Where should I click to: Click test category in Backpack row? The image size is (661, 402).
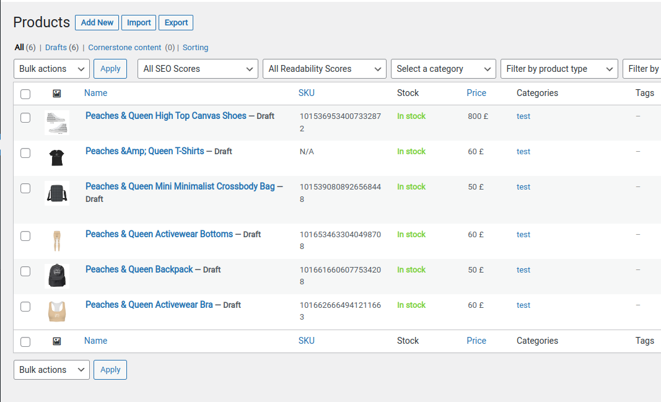(523, 270)
